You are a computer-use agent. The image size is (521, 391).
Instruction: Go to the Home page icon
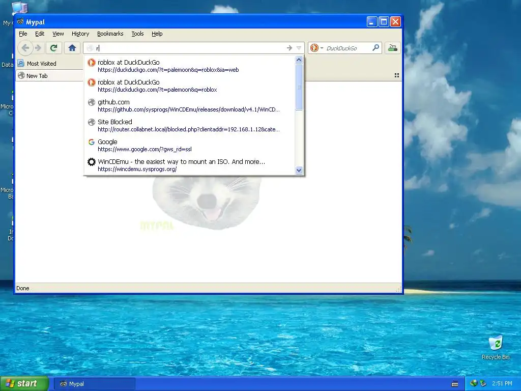[x=72, y=48]
